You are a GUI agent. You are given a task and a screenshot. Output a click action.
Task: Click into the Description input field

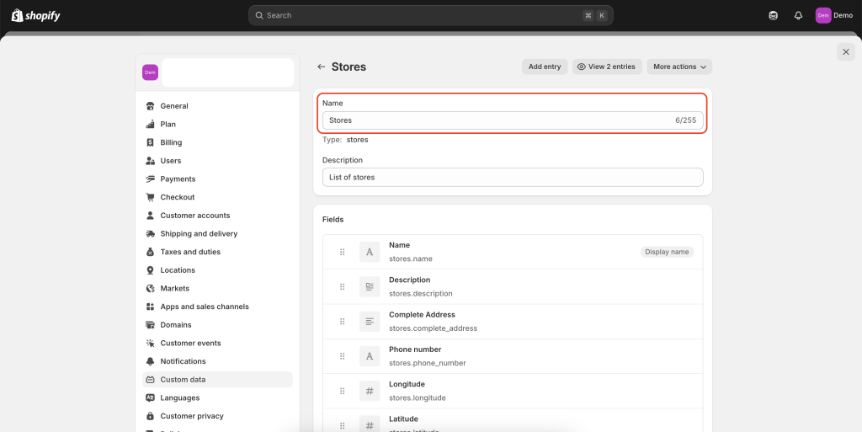[513, 178]
